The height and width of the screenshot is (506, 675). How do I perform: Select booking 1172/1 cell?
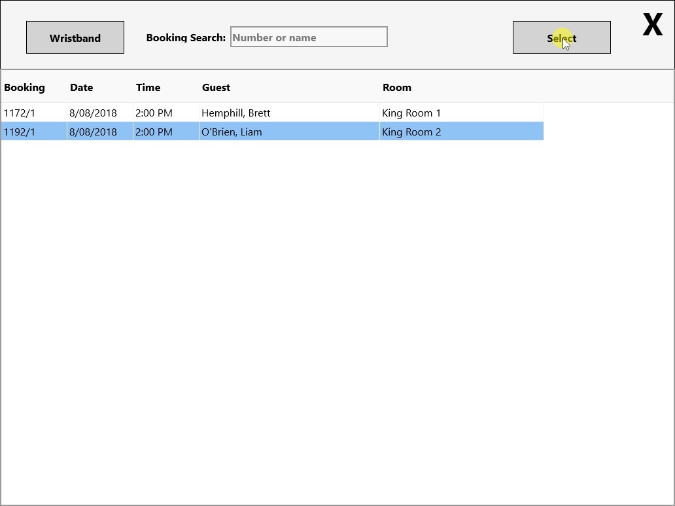click(34, 113)
